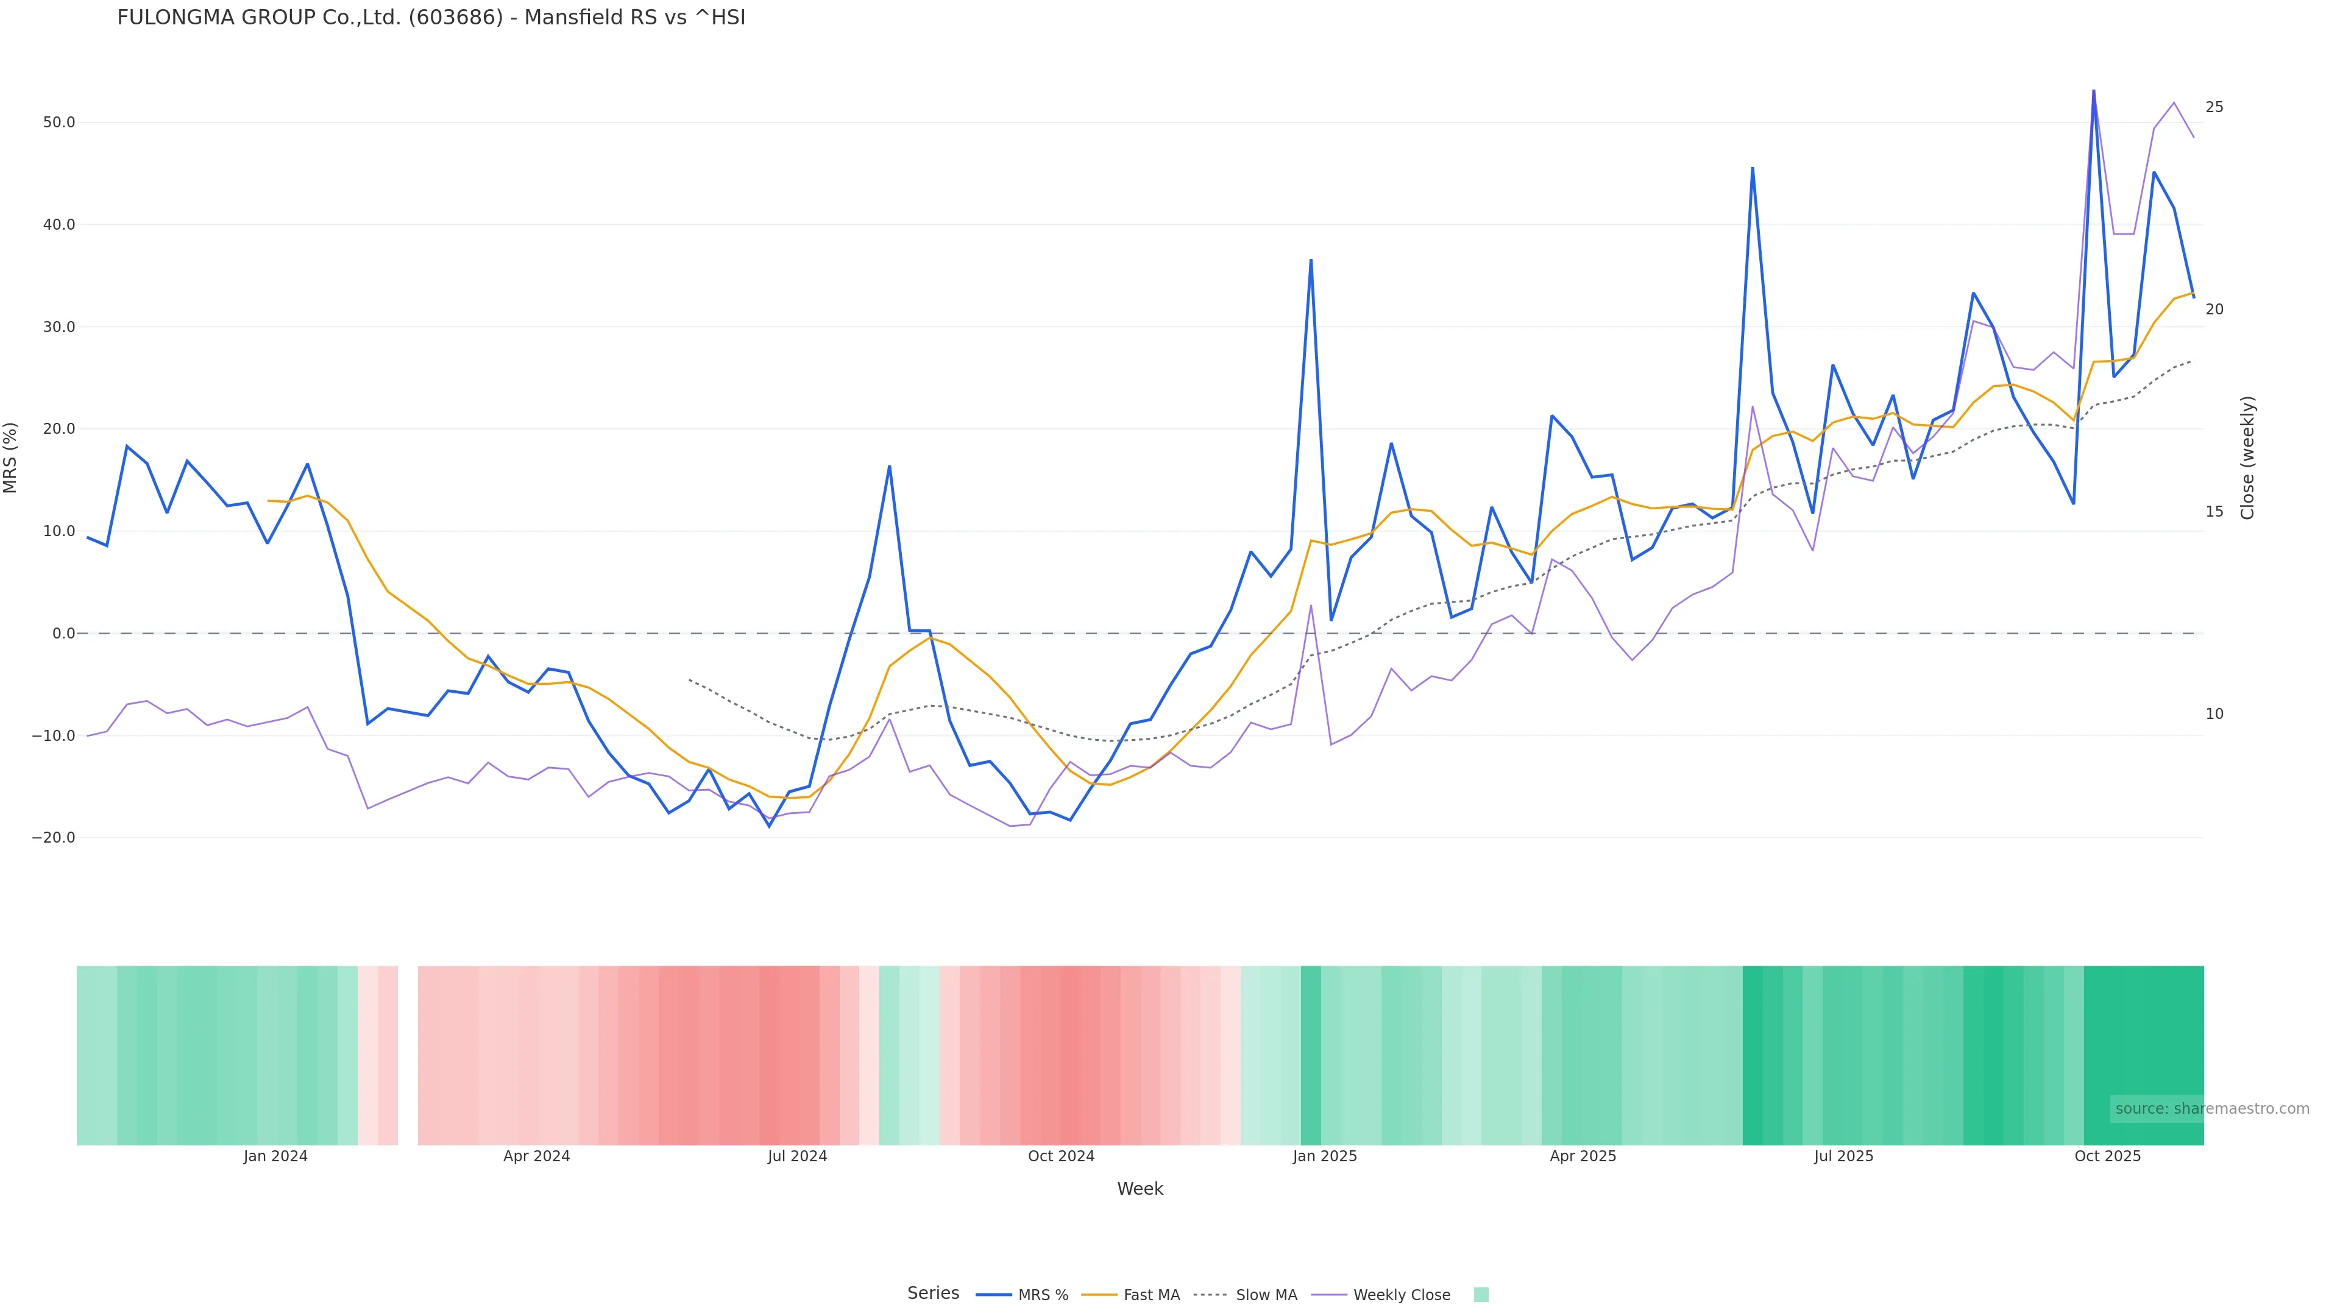Click the blue MRS % legend line icon
The width and height of the screenshot is (2340, 1316).
click(x=993, y=1295)
